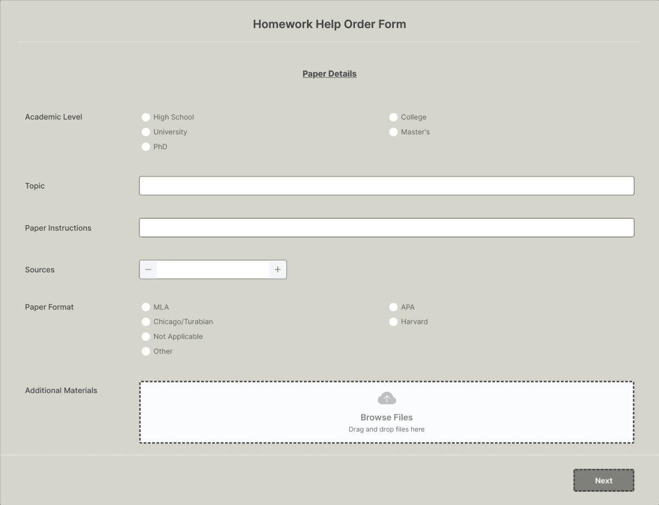The height and width of the screenshot is (505, 659).
Task: Click the Next button
Action: point(604,480)
